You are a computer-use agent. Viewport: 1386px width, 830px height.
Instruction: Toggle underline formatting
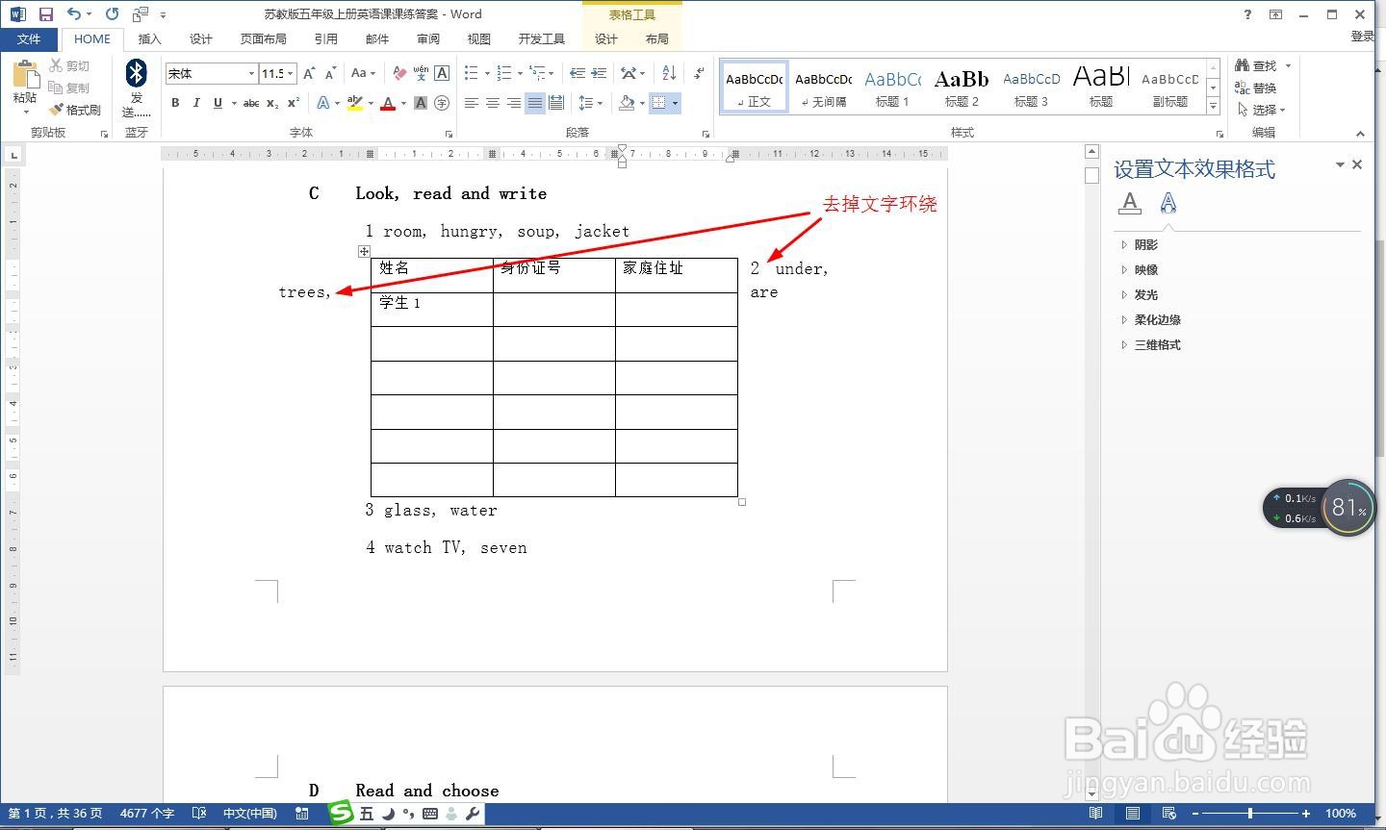point(218,103)
